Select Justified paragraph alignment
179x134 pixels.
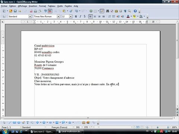click(x=104, y=16)
